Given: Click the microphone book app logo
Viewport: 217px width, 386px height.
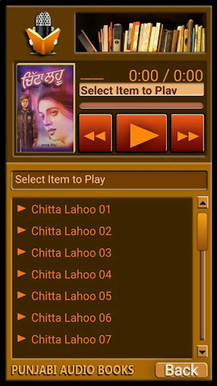Looking at the screenshot, I should click(x=43, y=33).
